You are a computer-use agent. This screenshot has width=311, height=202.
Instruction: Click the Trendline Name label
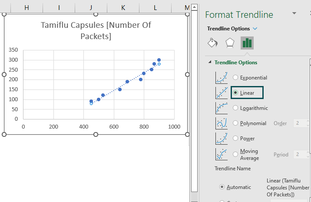pyautogui.click(x=233, y=169)
